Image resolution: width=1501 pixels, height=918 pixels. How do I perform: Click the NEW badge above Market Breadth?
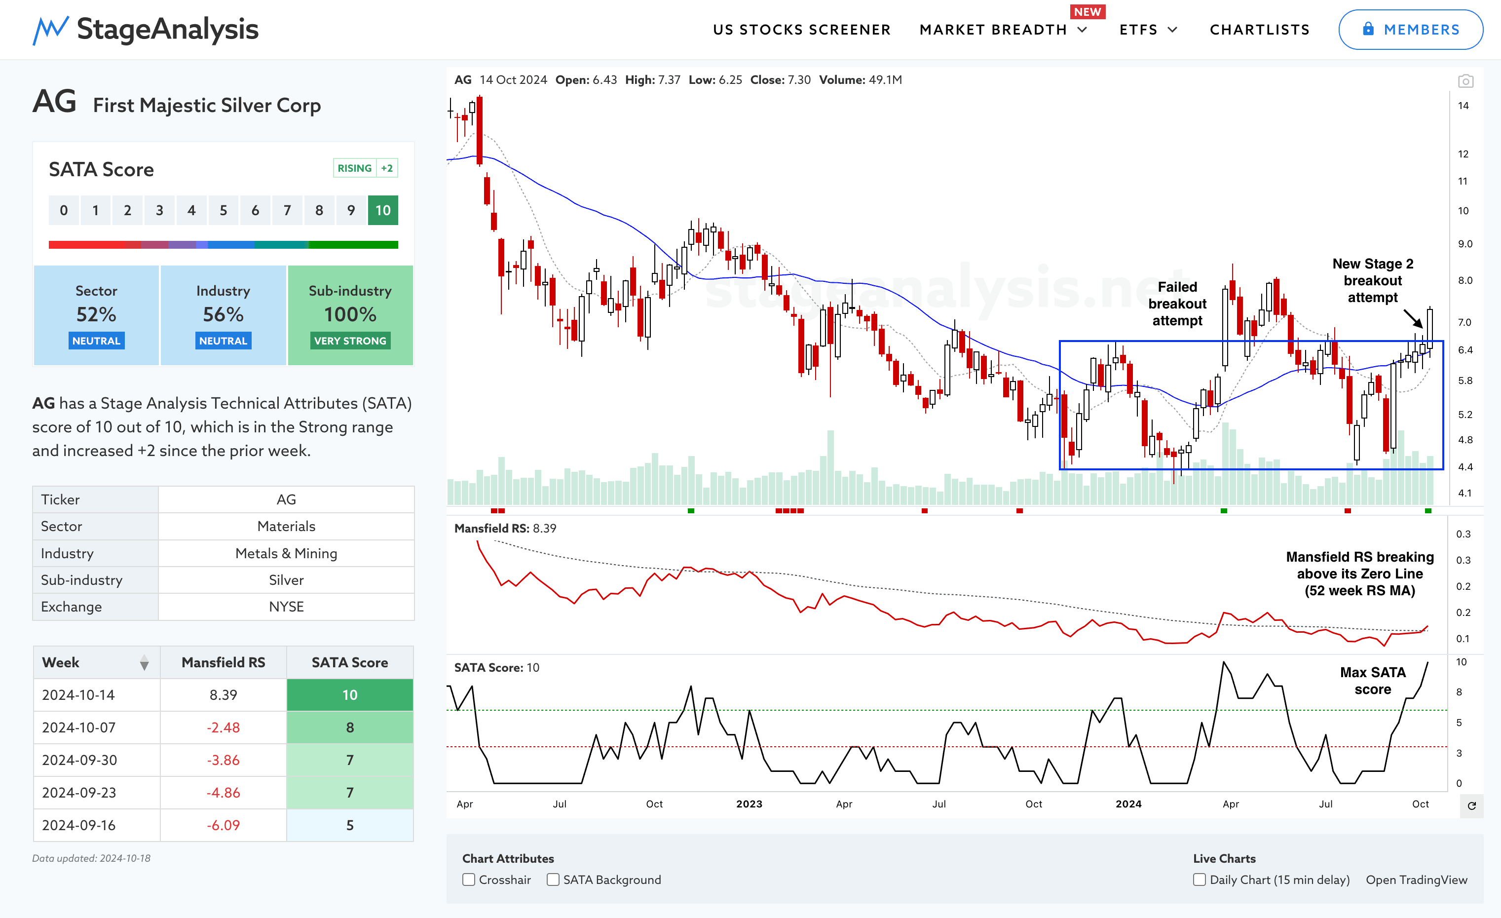click(1088, 11)
